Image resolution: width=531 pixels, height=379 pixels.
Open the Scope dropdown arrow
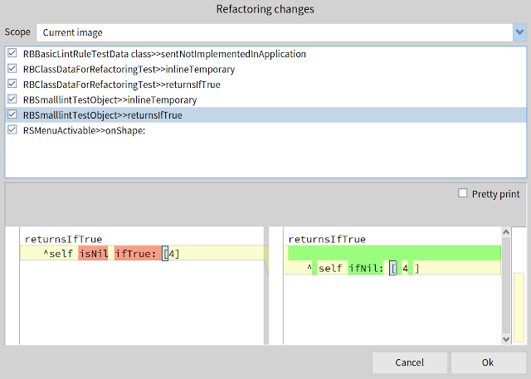tap(519, 32)
